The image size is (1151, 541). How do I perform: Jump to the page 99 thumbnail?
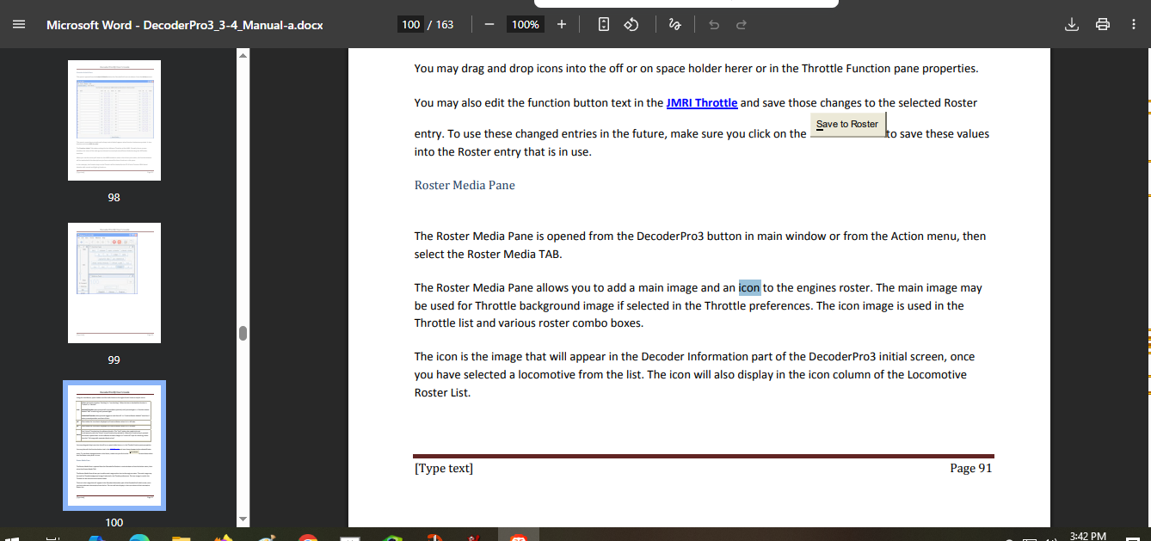pos(114,283)
